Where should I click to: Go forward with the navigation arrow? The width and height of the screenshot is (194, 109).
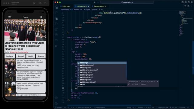tap(98, 2)
